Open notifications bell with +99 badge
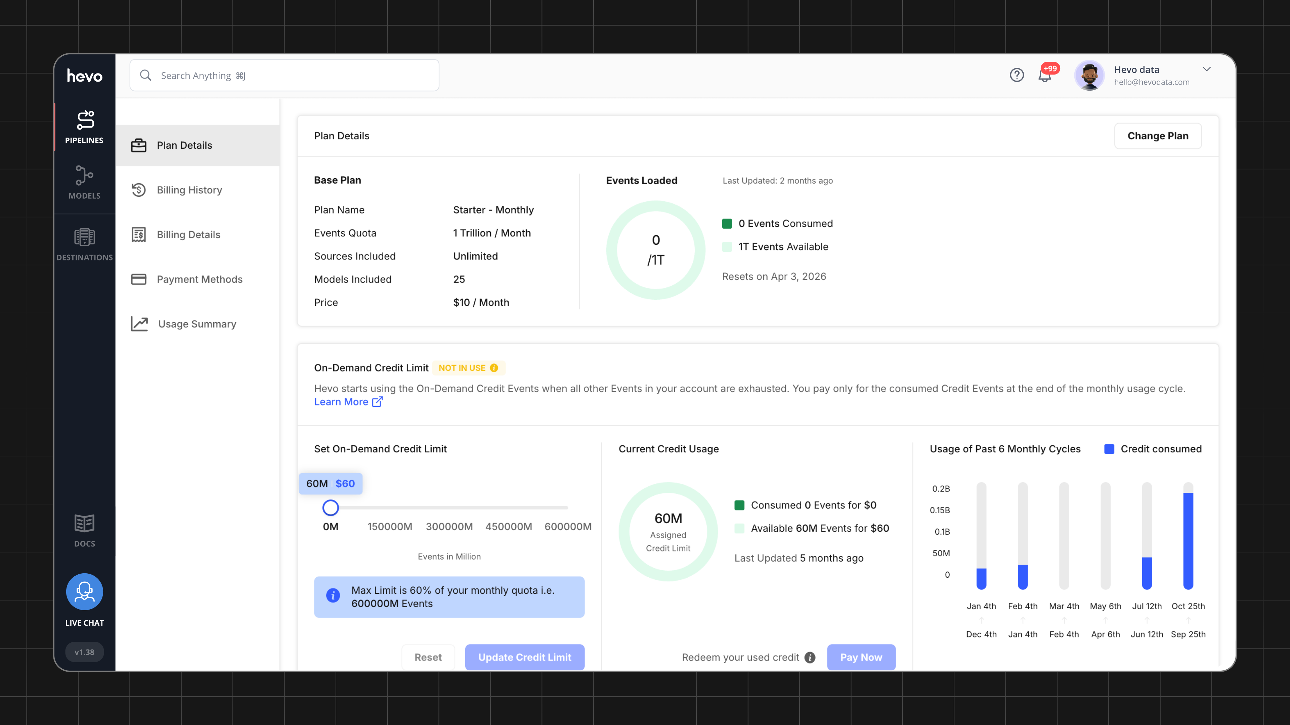The height and width of the screenshot is (725, 1290). (1045, 75)
